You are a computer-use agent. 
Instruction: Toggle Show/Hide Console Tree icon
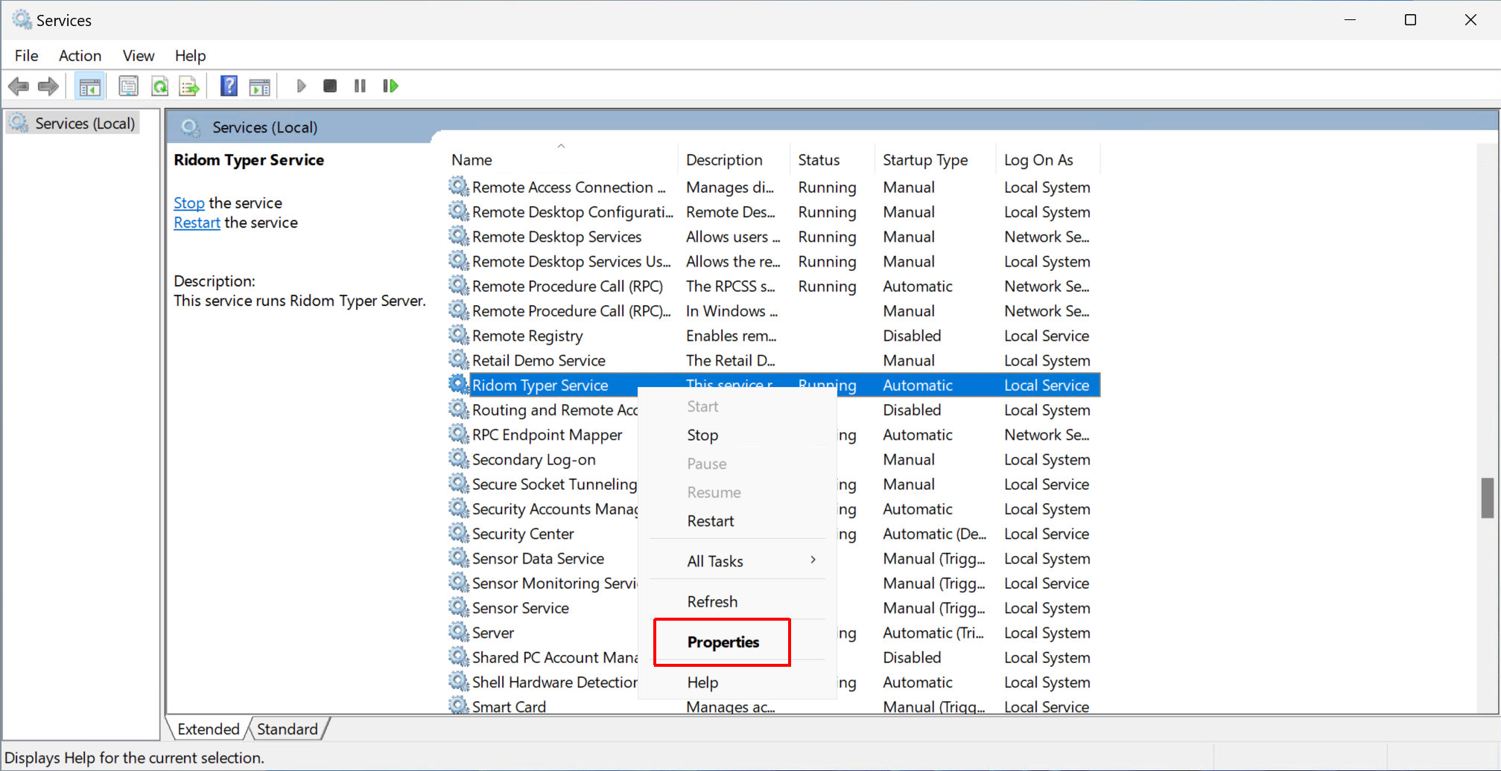(89, 86)
